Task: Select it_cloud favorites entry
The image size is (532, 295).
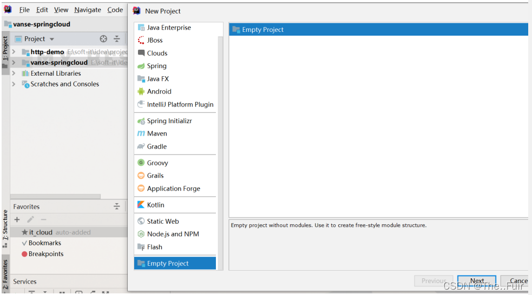Action: click(x=69, y=232)
